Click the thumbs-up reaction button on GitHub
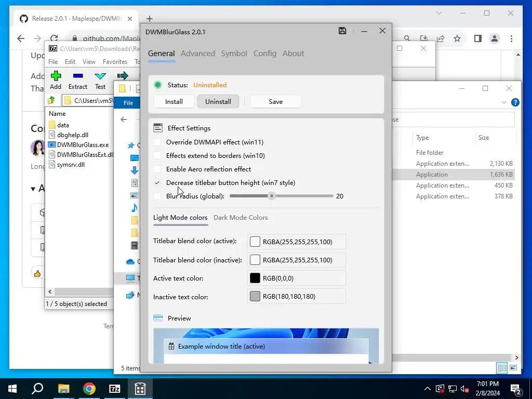Image resolution: width=532 pixels, height=399 pixels. click(x=37, y=273)
